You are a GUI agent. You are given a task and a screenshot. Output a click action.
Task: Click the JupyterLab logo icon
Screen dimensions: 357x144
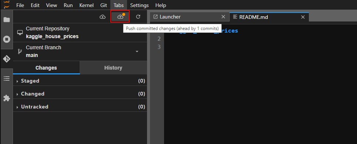[7, 4]
